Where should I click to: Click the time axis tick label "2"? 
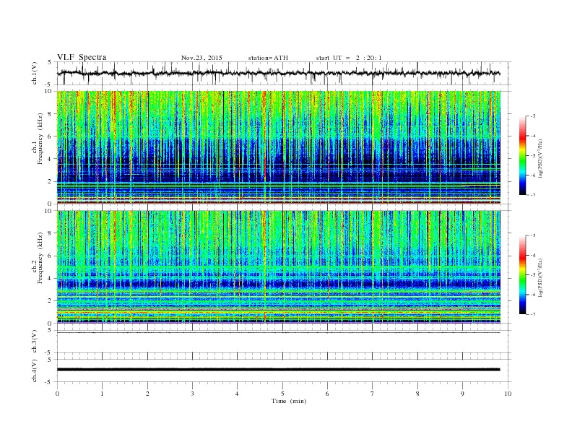[147, 394]
